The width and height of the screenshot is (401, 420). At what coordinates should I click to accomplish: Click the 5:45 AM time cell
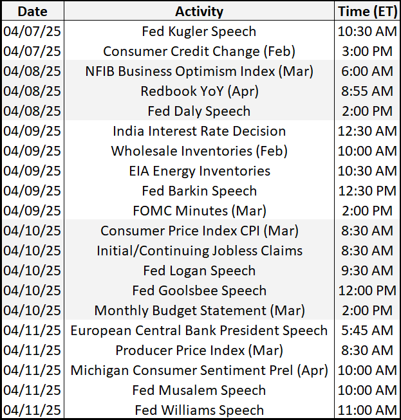(368, 330)
